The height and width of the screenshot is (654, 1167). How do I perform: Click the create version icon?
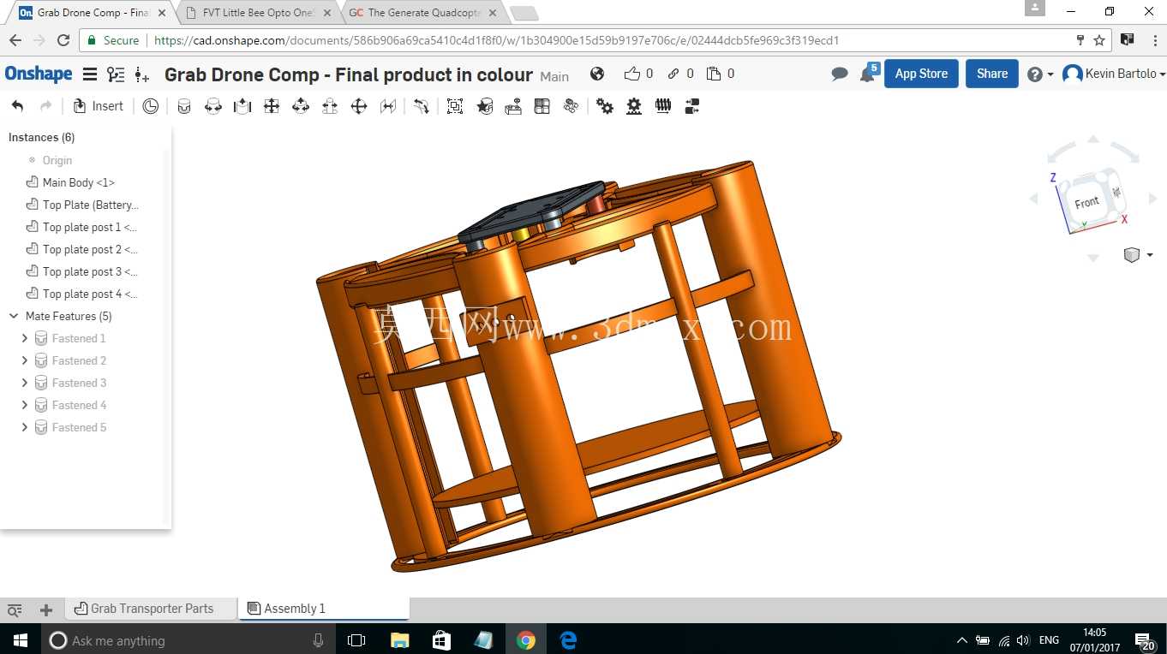tap(142, 74)
